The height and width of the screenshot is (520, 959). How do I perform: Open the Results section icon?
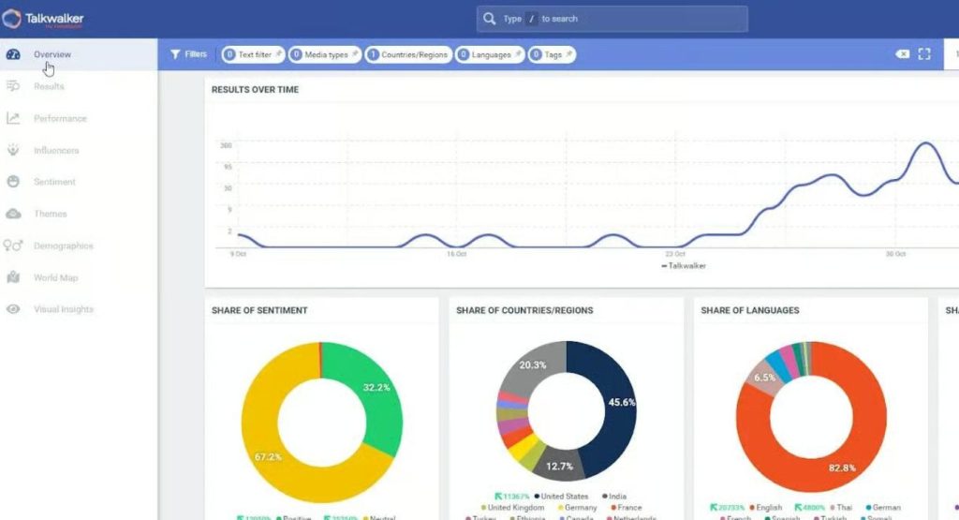click(x=13, y=86)
